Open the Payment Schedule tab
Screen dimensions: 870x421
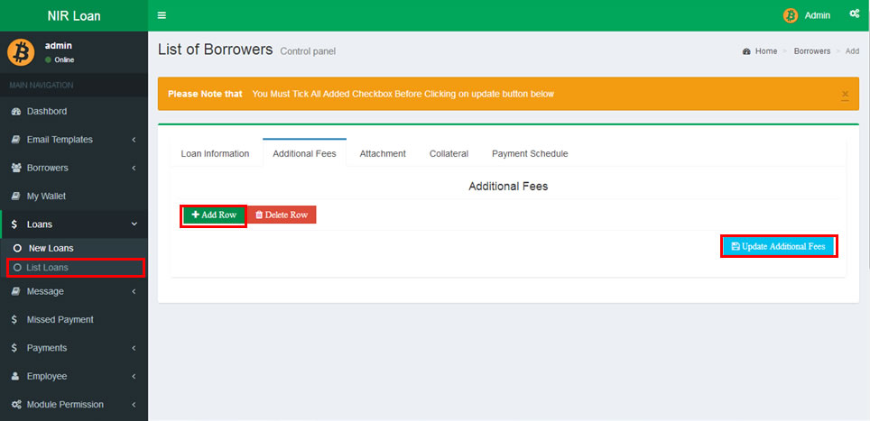530,153
